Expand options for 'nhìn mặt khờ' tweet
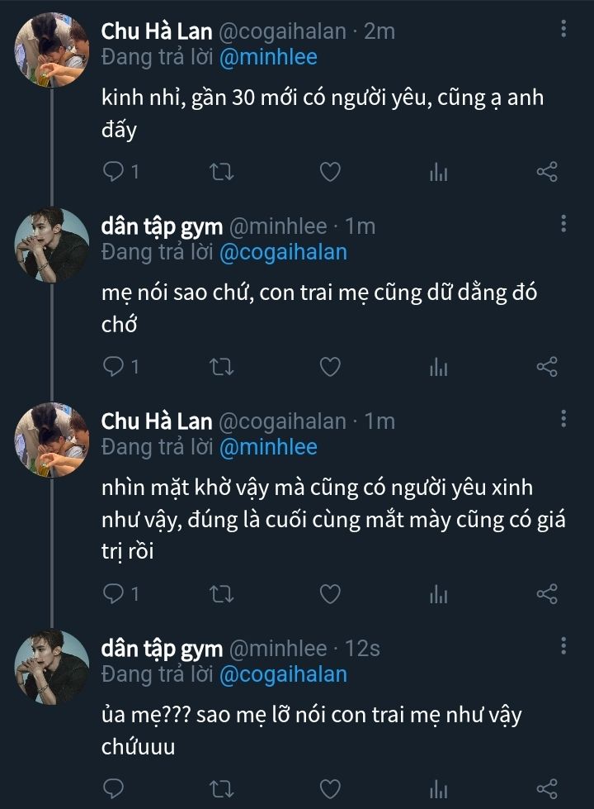 pos(563,420)
